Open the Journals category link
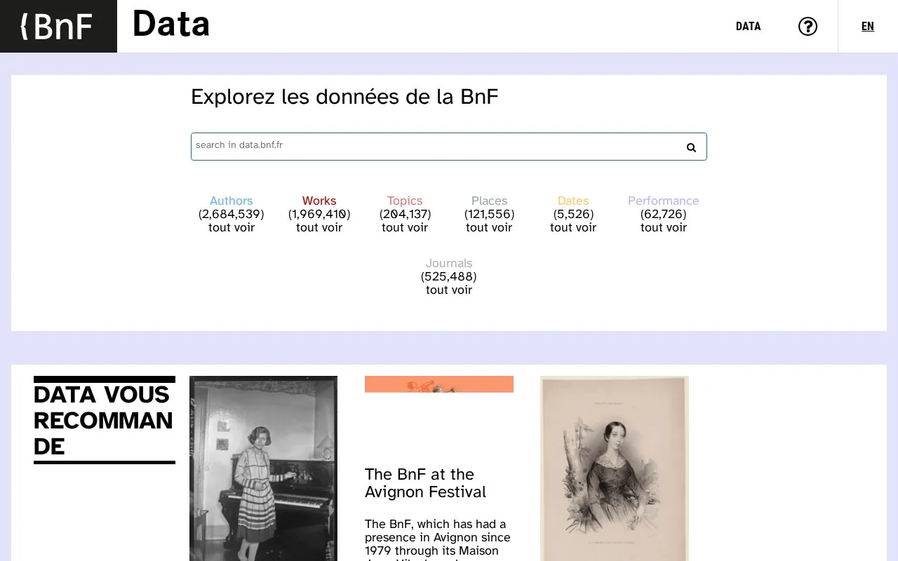 point(449,263)
